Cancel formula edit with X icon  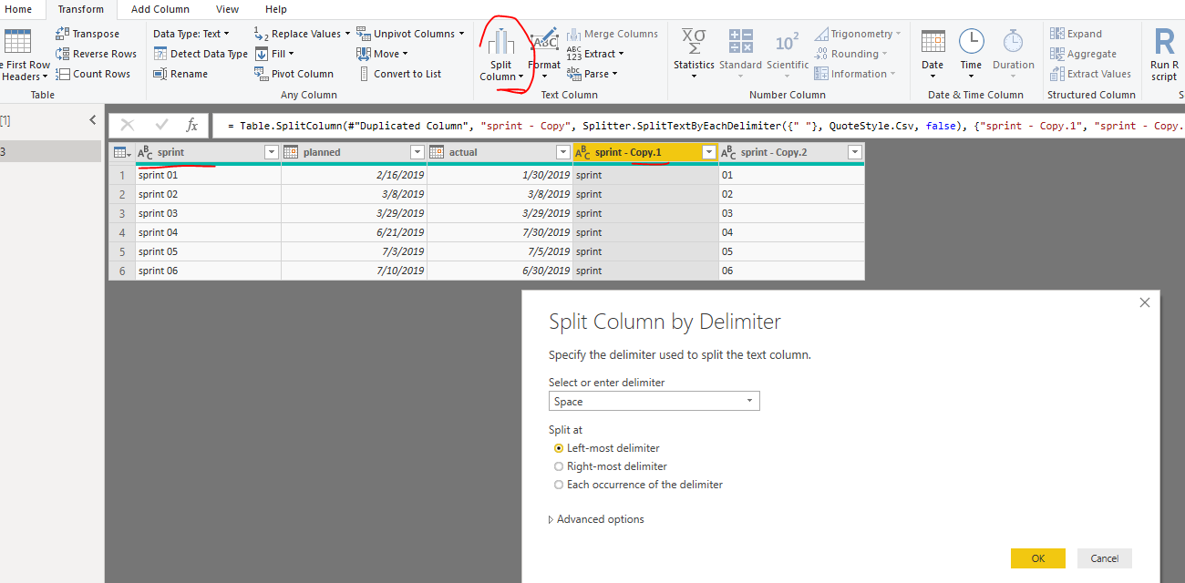click(128, 125)
